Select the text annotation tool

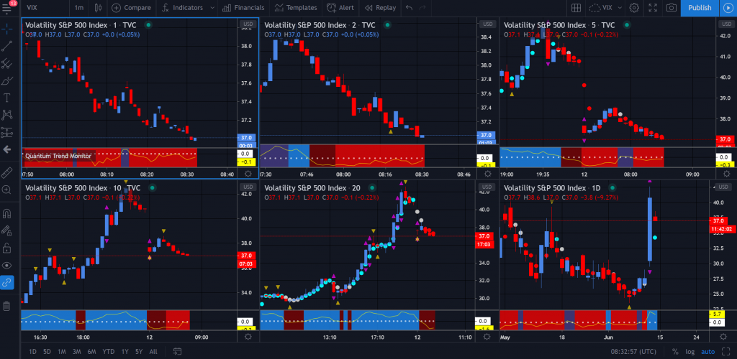click(7, 98)
